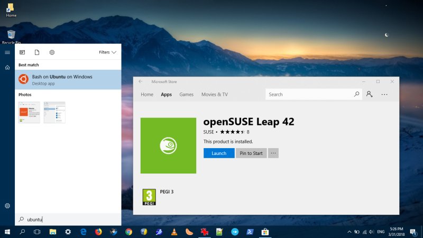This screenshot has height=238, width=423.
Task: Click the PEGI 3 rating badge
Action: [x=149, y=197]
